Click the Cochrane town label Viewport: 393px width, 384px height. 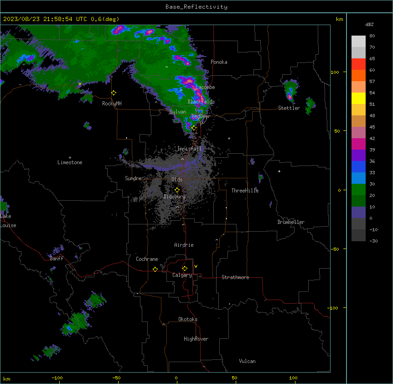[147, 259]
